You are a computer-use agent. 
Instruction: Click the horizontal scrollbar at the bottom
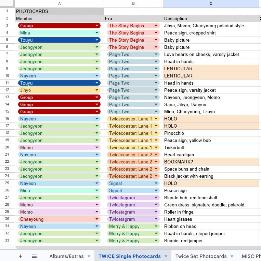[138, 247]
